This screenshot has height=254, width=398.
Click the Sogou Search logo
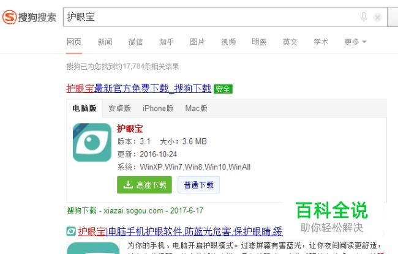(x=29, y=17)
